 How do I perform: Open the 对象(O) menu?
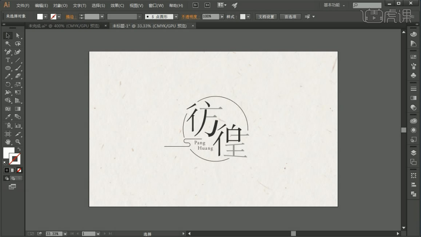click(60, 5)
